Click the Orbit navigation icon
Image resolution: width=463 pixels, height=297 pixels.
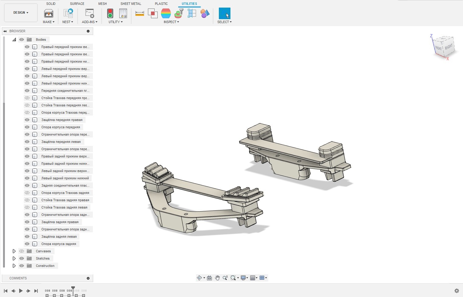point(199,278)
